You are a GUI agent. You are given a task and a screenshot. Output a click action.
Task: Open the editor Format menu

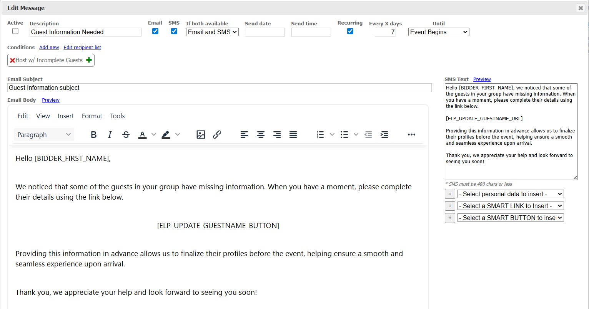[x=92, y=116]
